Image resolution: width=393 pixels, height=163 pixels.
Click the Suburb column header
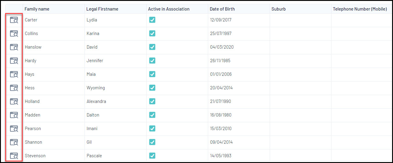click(x=278, y=9)
